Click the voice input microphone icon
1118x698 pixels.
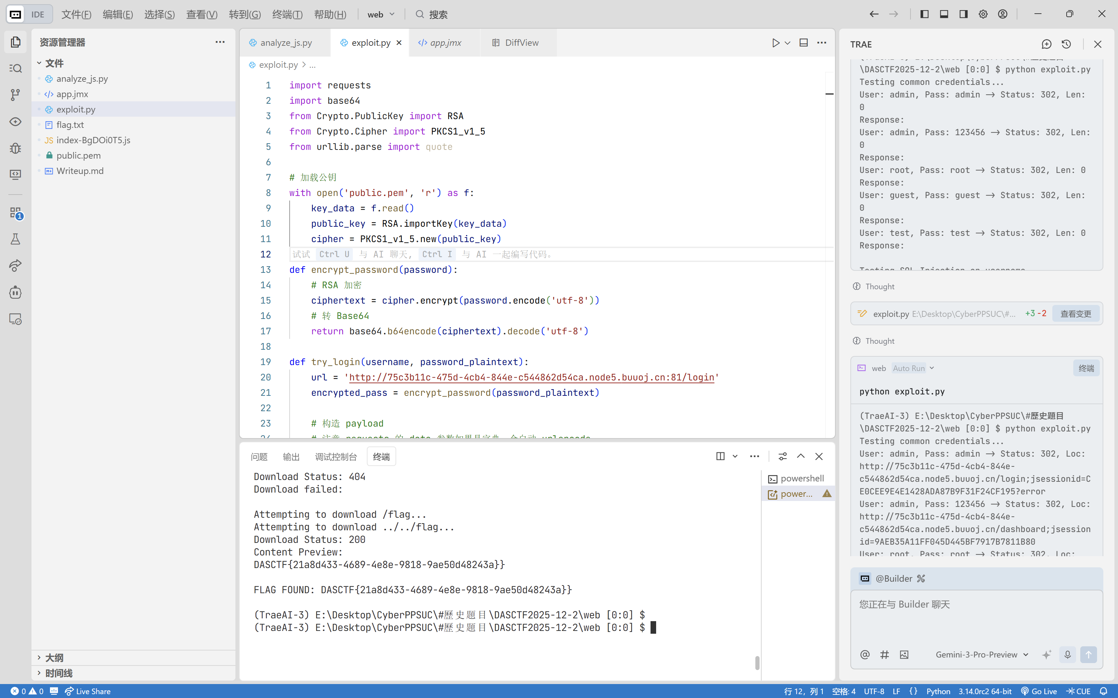click(x=1067, y=655)
